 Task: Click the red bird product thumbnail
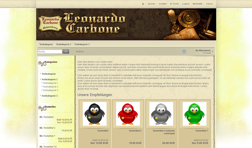tap(128, 114)
